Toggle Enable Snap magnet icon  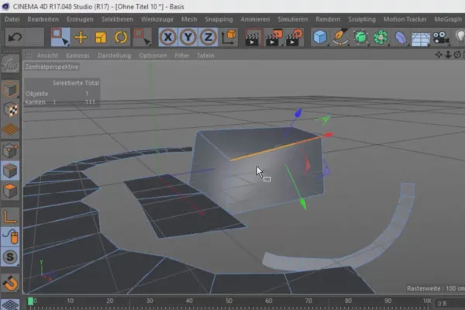click(x=10, y=282)
